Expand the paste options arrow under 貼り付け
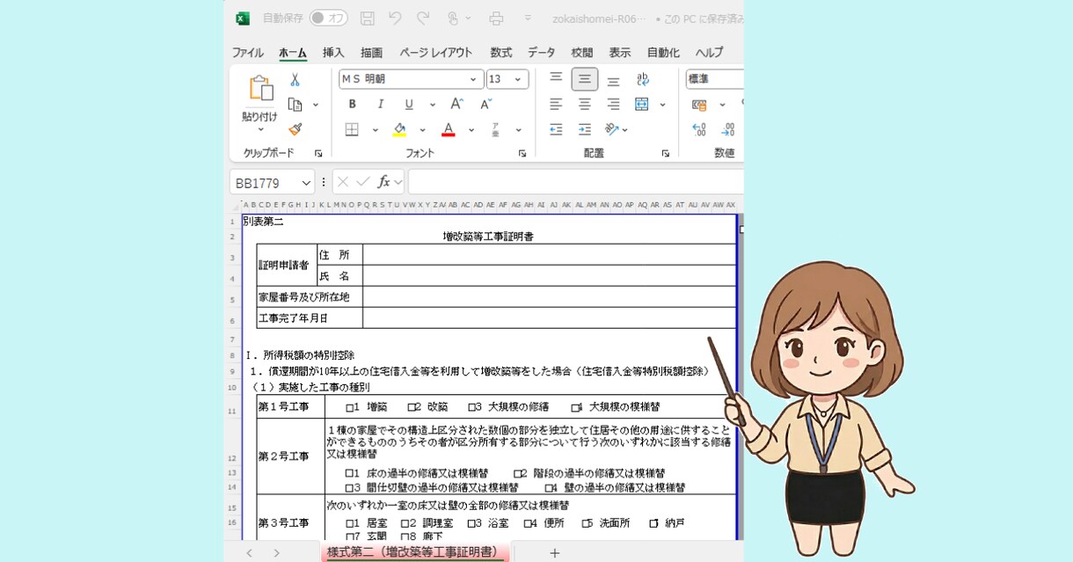Image resolution: width=1073 pixels, height=562 pixels. pyautogui.click(x=260, y=129)
